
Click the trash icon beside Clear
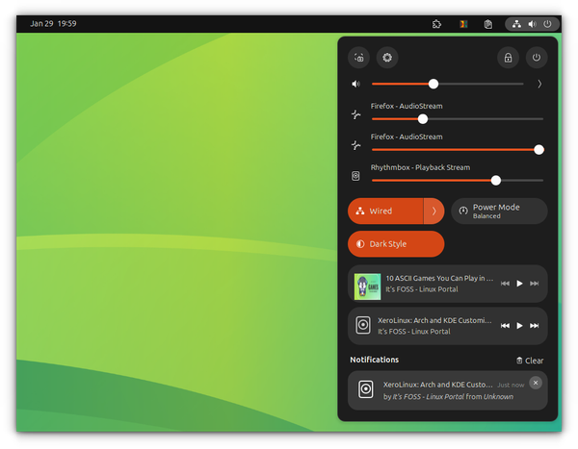click(519, 361)
